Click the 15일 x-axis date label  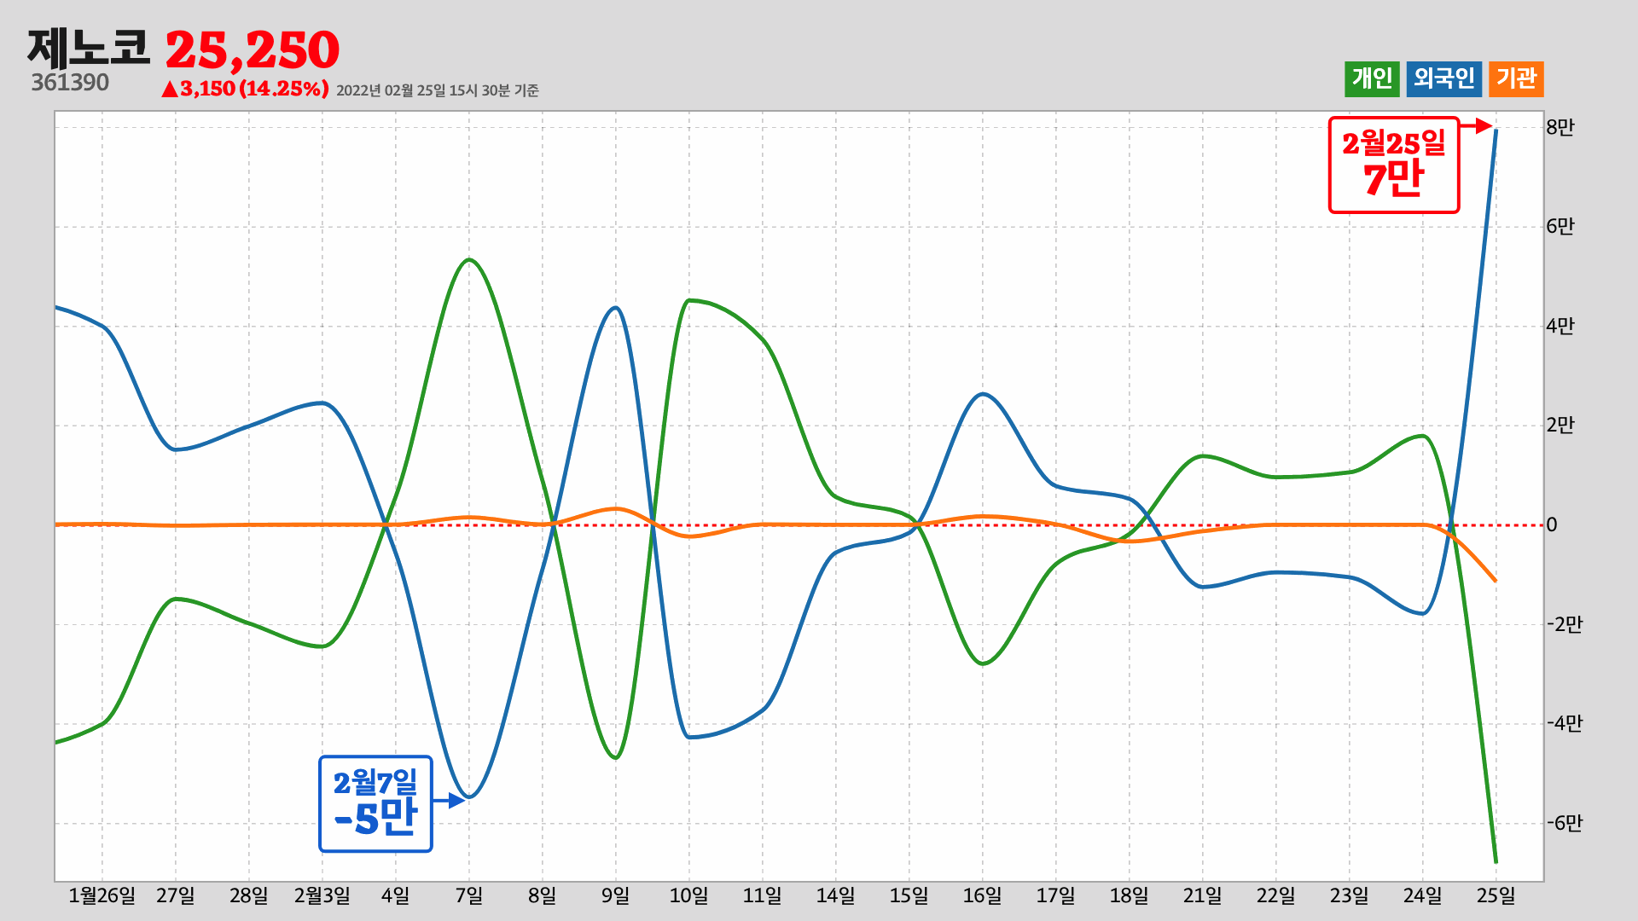tap(909, 895)
